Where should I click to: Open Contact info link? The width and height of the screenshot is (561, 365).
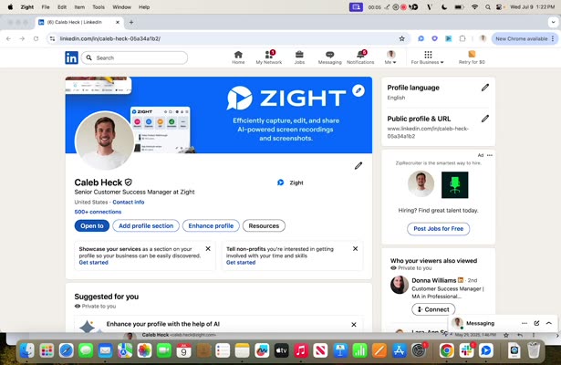(129, 203)
